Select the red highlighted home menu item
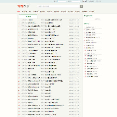This screenshot has height=117, width=117. 19,12
